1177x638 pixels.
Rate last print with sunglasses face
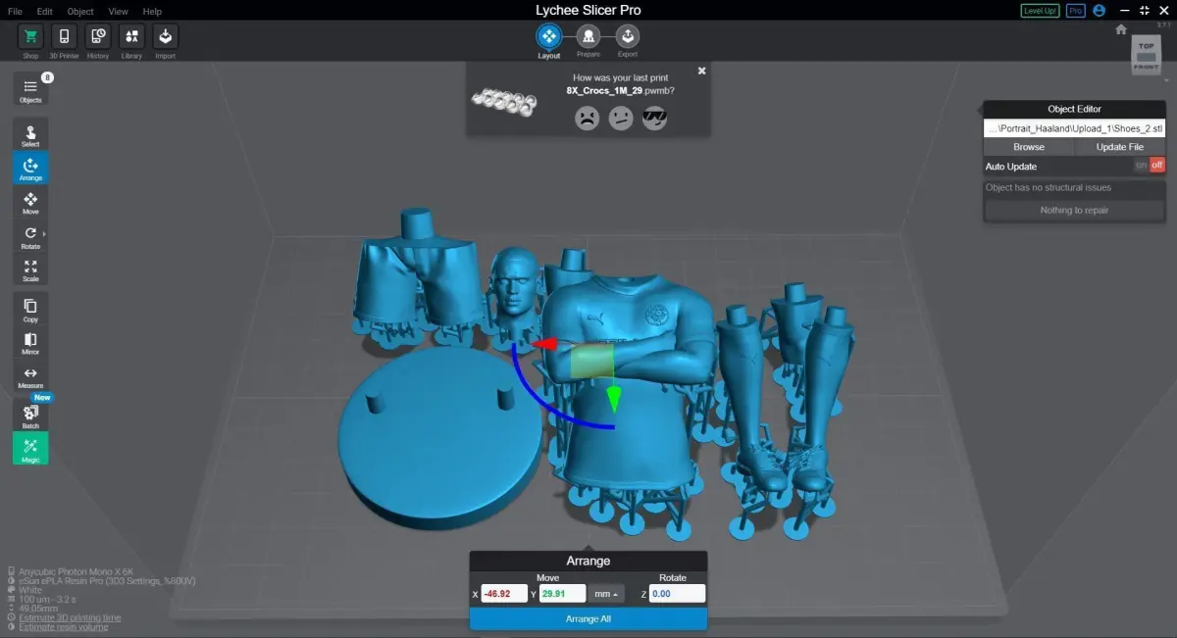654,119
